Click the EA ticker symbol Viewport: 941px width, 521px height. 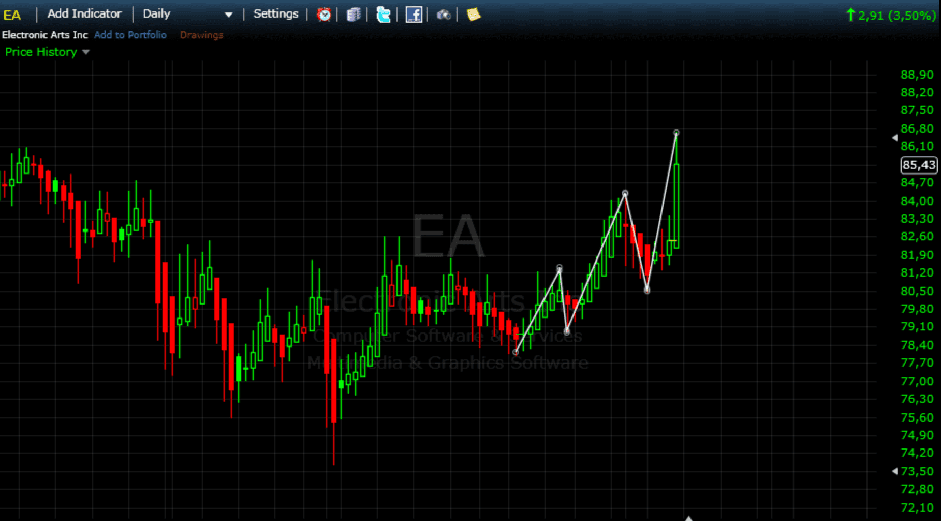click(x=12, y=15)
